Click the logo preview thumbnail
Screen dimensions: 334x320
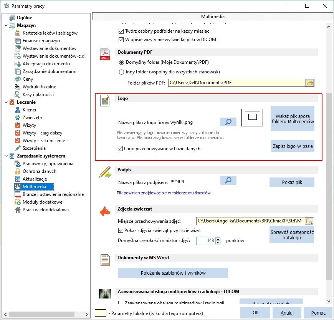252,118
